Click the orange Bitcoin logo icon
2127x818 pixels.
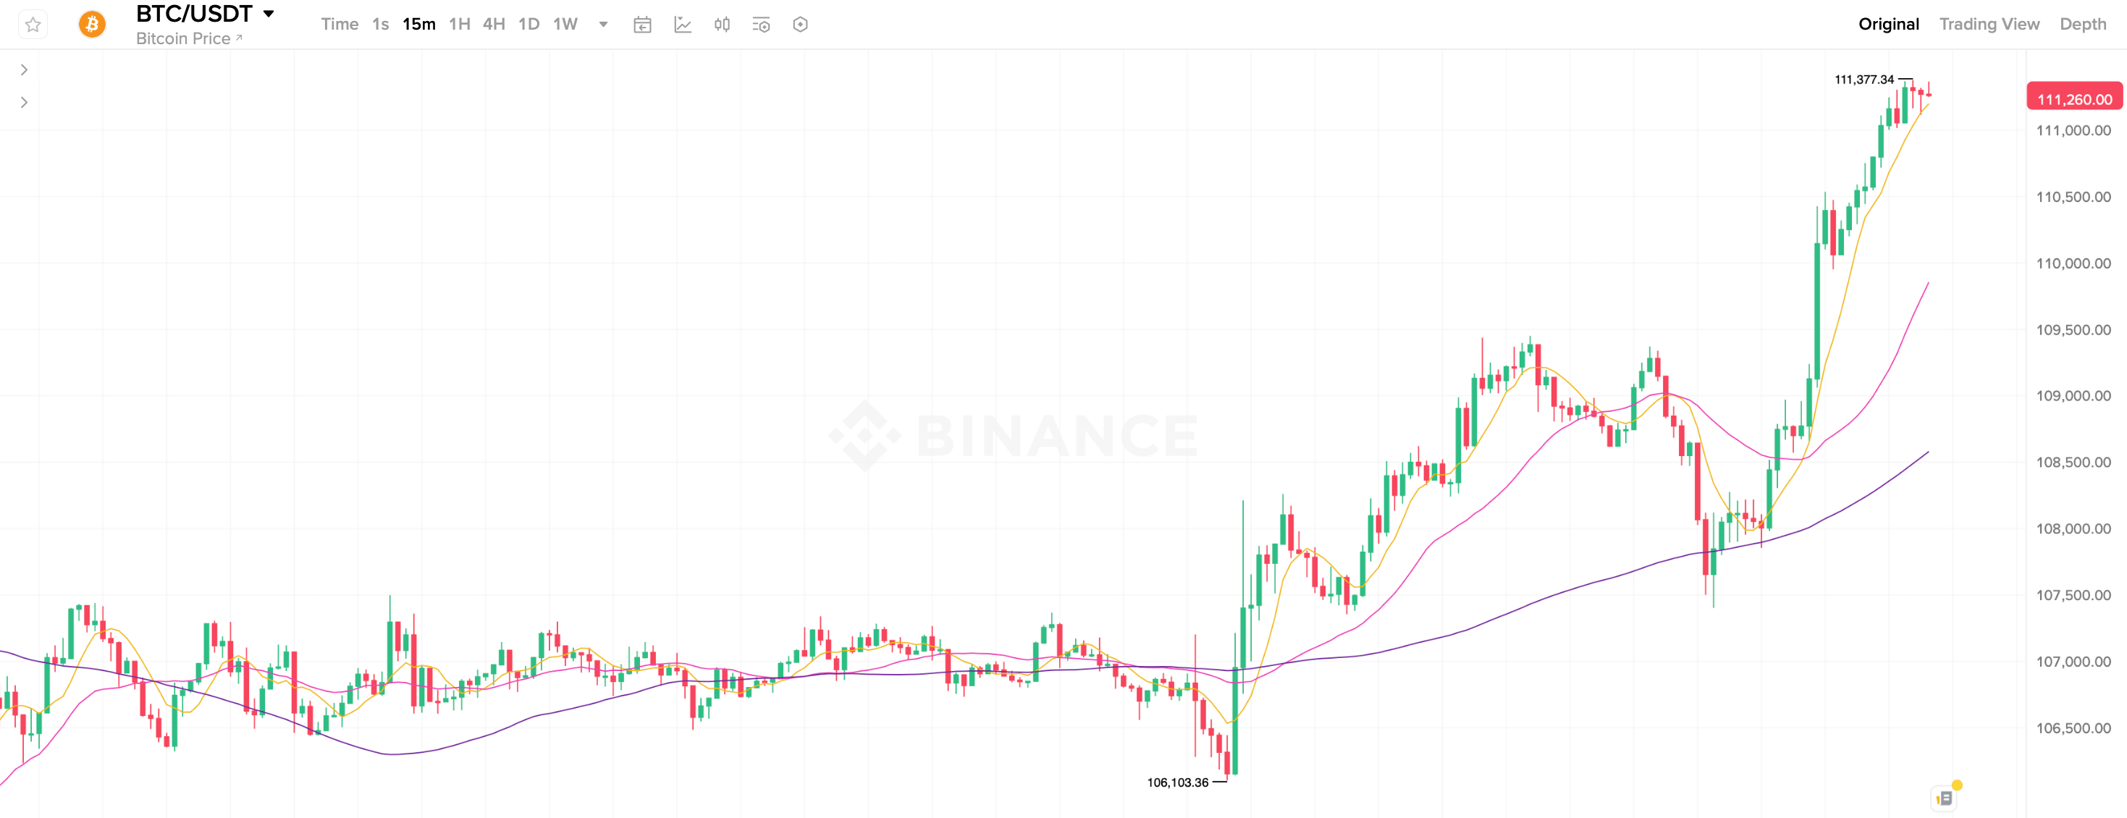pos(92,25)
